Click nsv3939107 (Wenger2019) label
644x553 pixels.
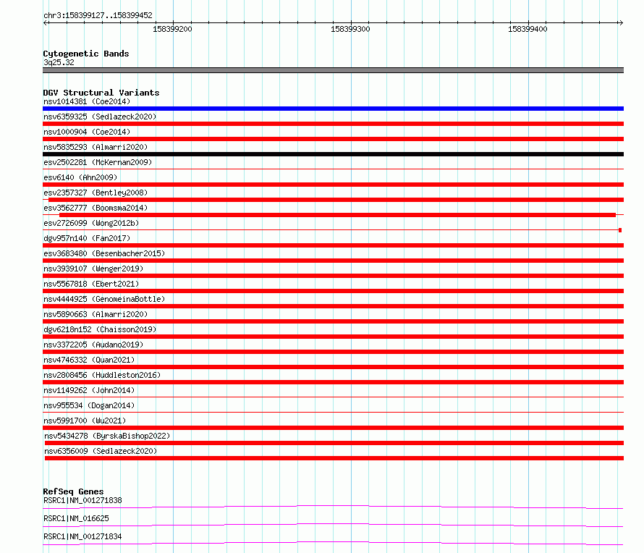point(93,269)
